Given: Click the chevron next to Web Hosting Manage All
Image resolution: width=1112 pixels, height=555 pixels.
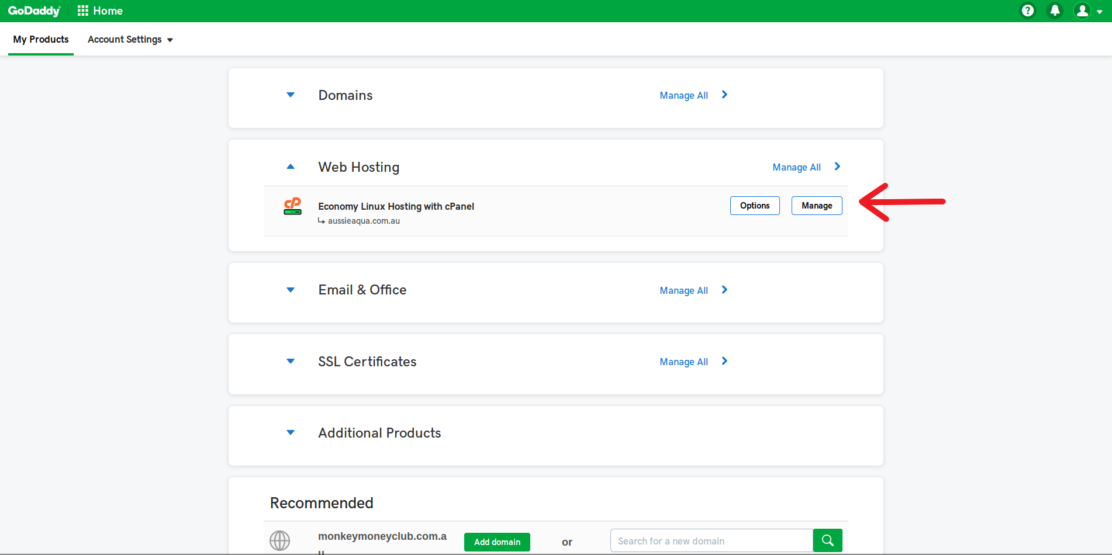Looking at the screenshot, I should [837, 166].
